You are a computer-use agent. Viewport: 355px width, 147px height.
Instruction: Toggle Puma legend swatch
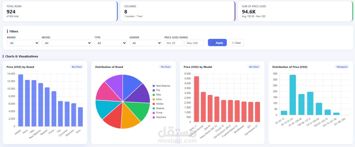(154, 113)
